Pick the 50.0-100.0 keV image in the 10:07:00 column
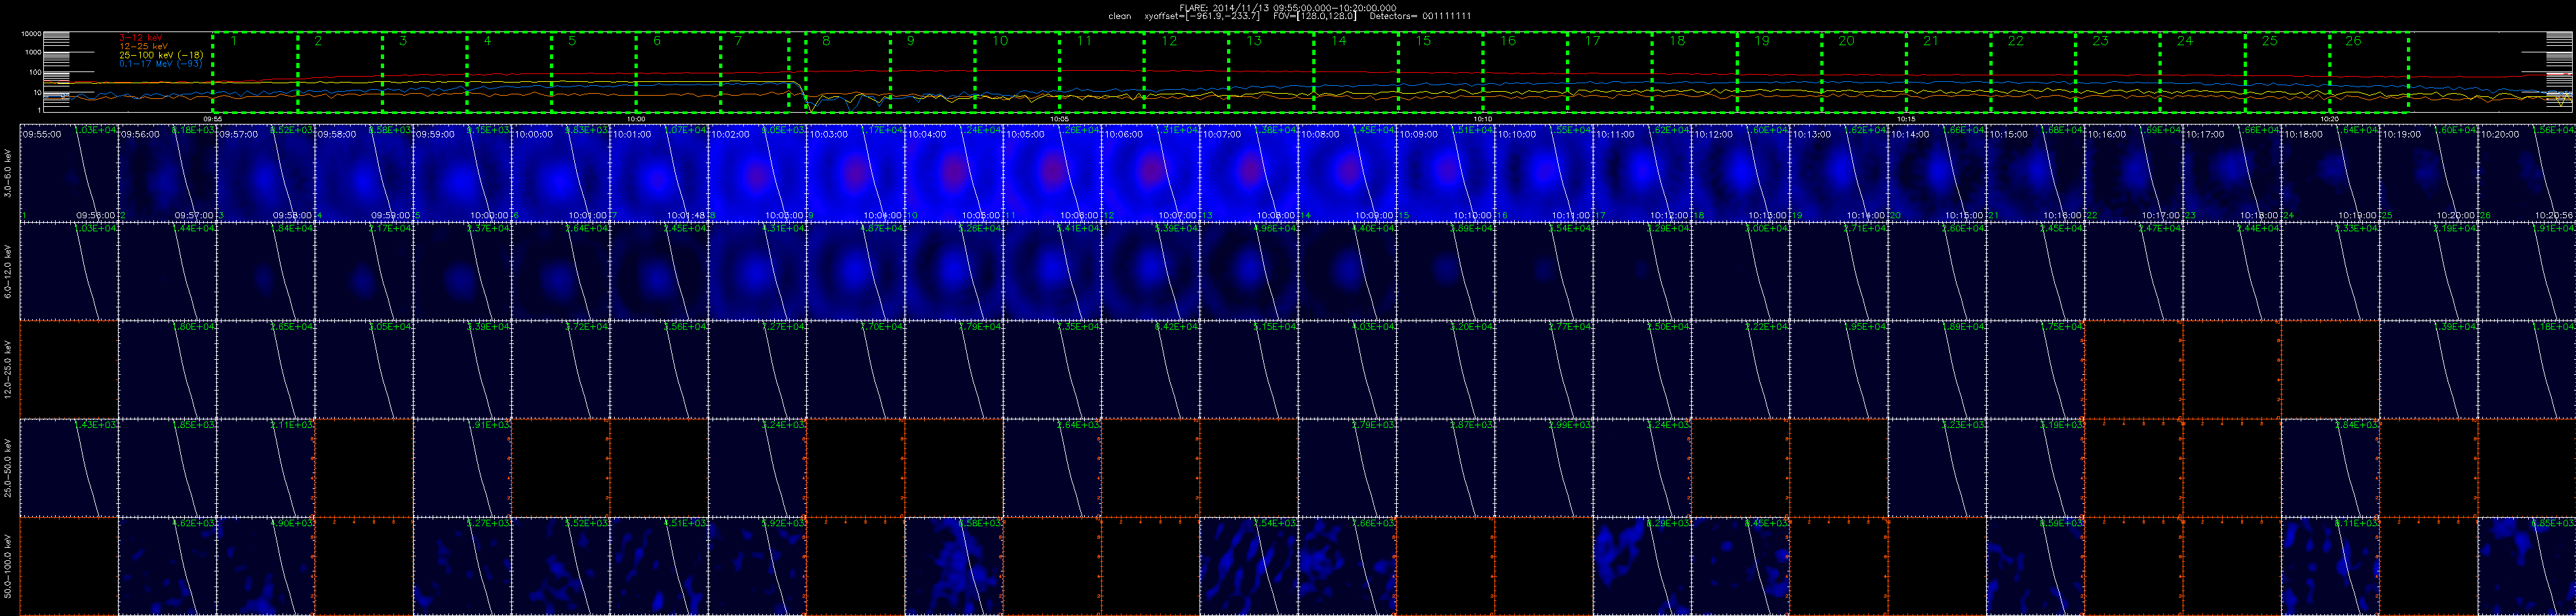This screenshot has width=2576, height=616. tap(1250, 565)
